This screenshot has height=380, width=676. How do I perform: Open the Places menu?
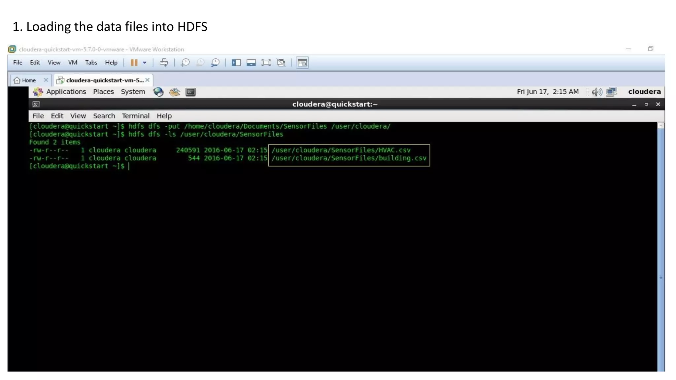(x=103, y=92)
